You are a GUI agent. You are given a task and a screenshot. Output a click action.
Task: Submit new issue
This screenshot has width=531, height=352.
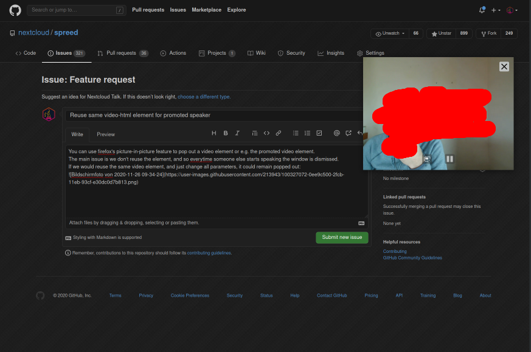click(342, 238)
